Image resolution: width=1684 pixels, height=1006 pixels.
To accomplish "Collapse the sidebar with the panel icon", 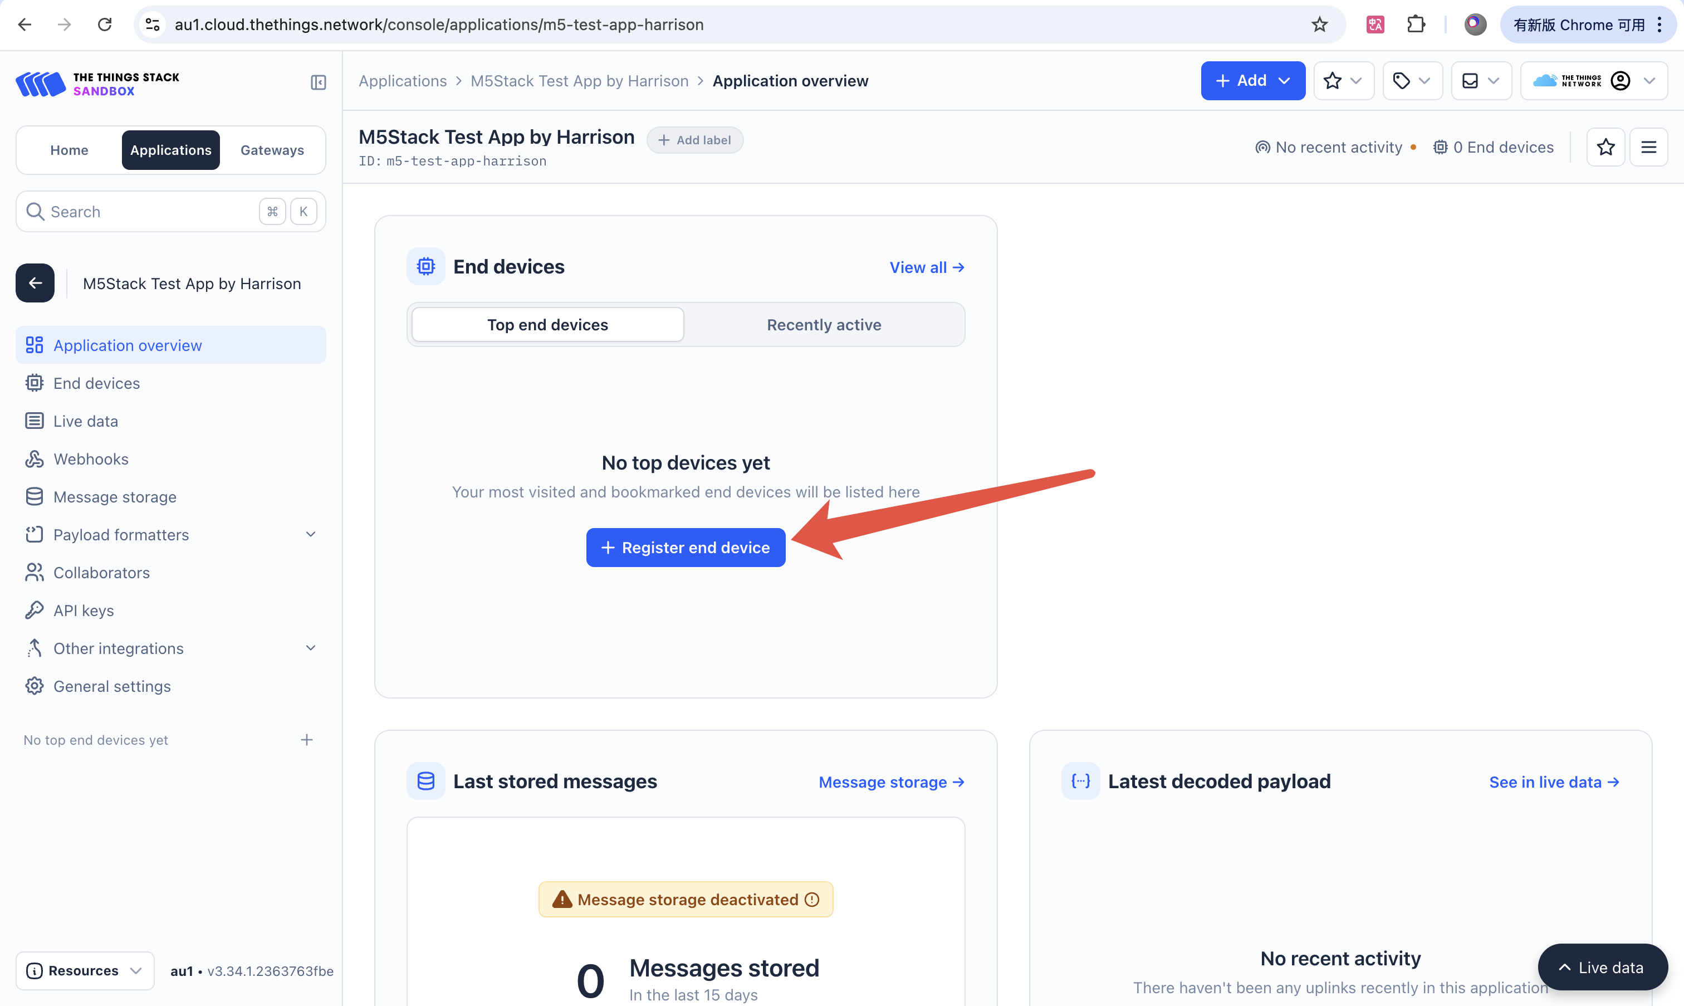I will 319,82.
